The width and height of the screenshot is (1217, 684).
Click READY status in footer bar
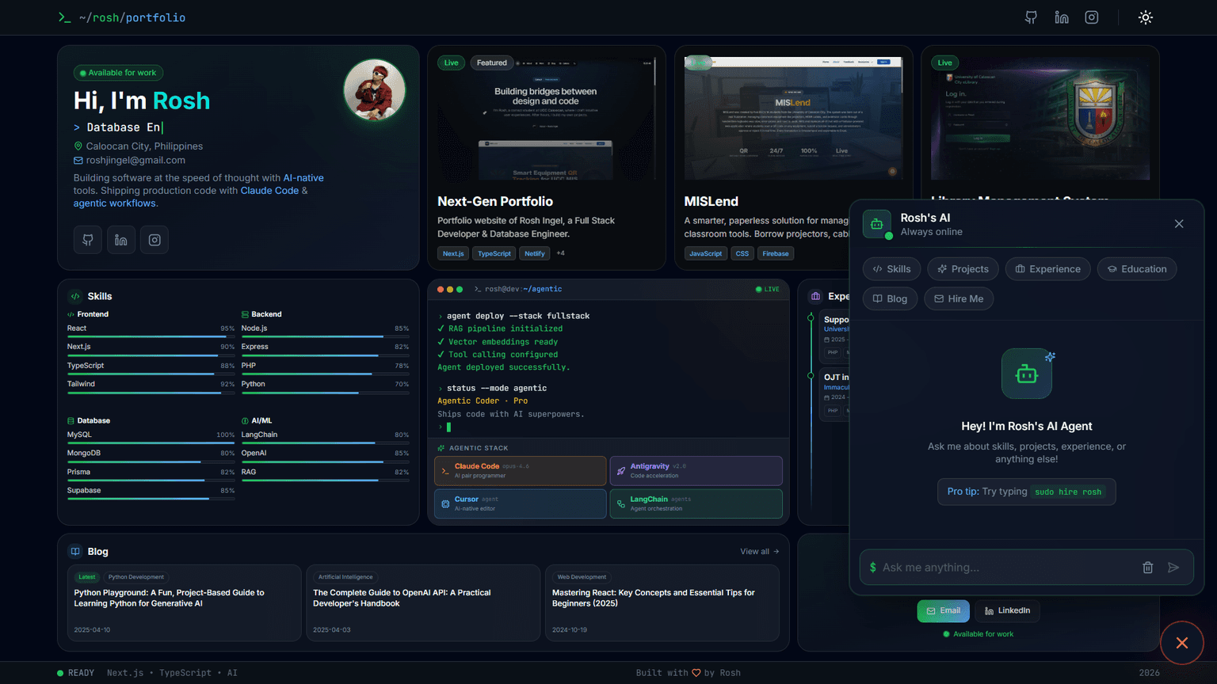pos(75,673)
